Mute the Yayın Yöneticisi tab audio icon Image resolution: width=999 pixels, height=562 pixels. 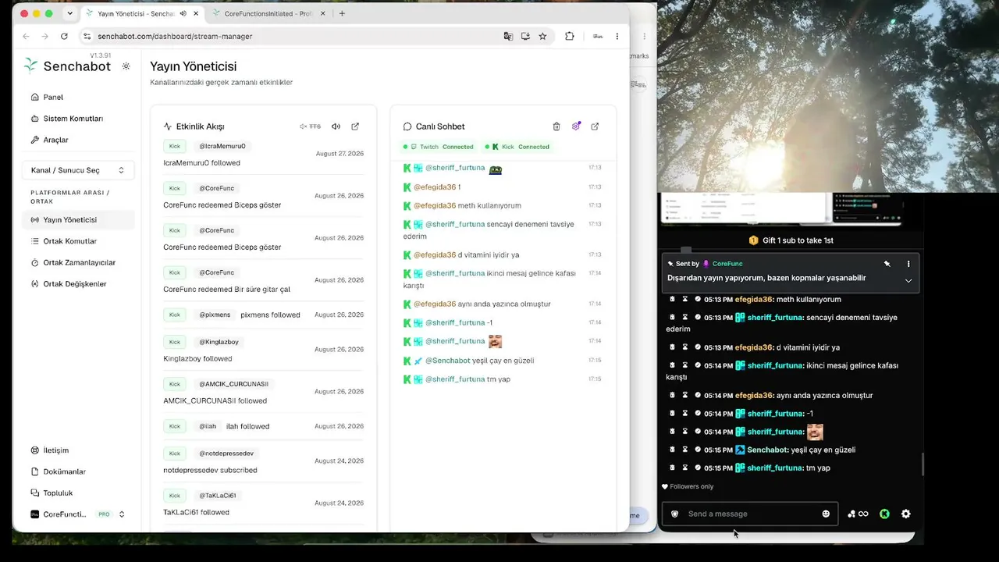point(183,13)
